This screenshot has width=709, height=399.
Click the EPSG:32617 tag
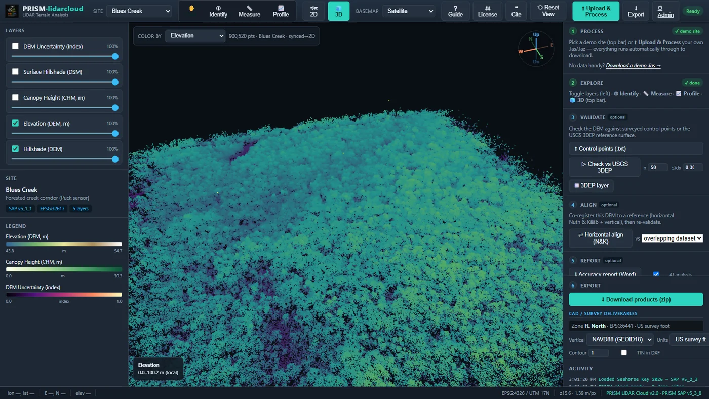(53, 209)
